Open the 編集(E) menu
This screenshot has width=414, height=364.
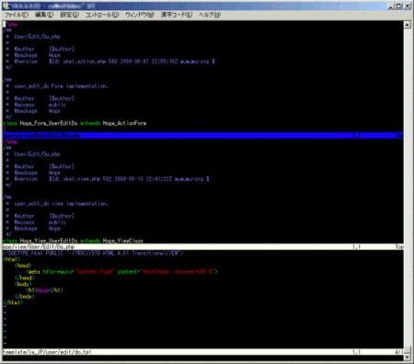pos(44,15)
